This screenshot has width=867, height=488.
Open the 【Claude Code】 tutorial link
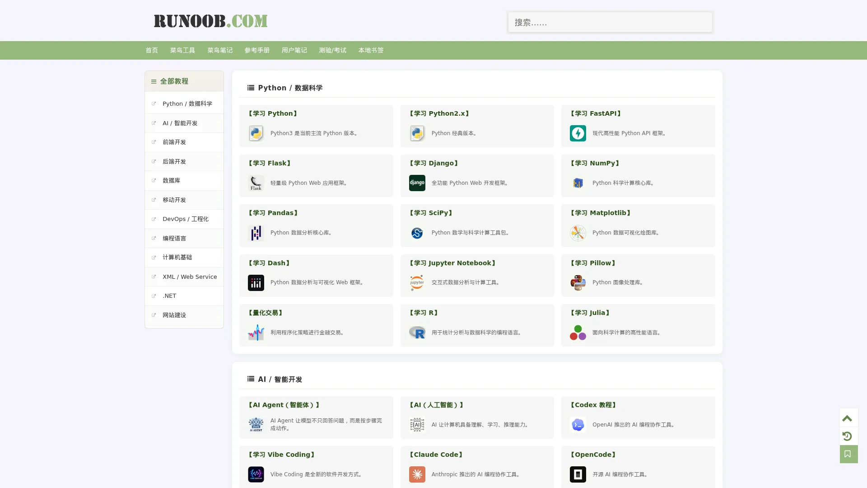click(x=436, y=455)
